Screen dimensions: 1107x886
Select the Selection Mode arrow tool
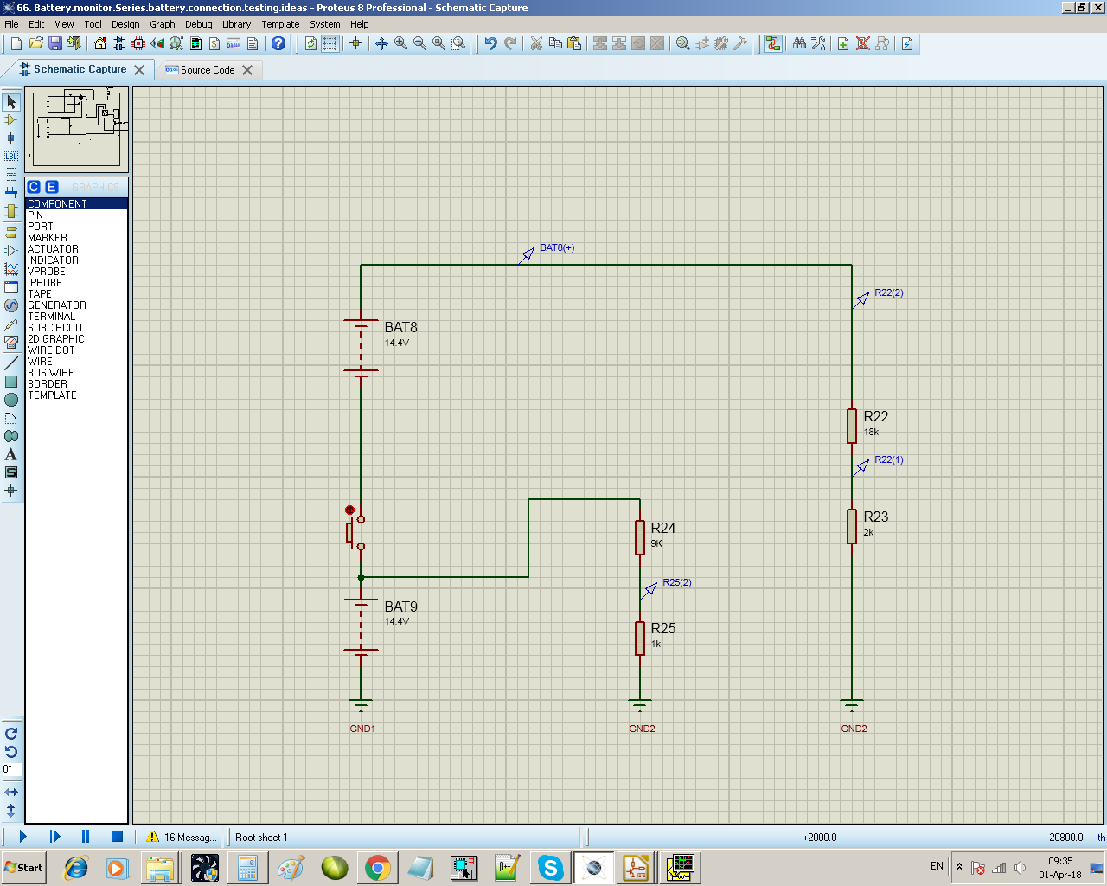pos(11,103)
